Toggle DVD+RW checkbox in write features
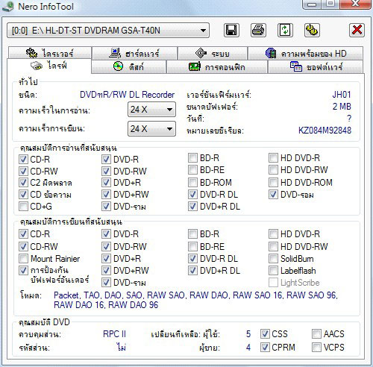This screenshot has height=367, width=373. tap(106, 270)
